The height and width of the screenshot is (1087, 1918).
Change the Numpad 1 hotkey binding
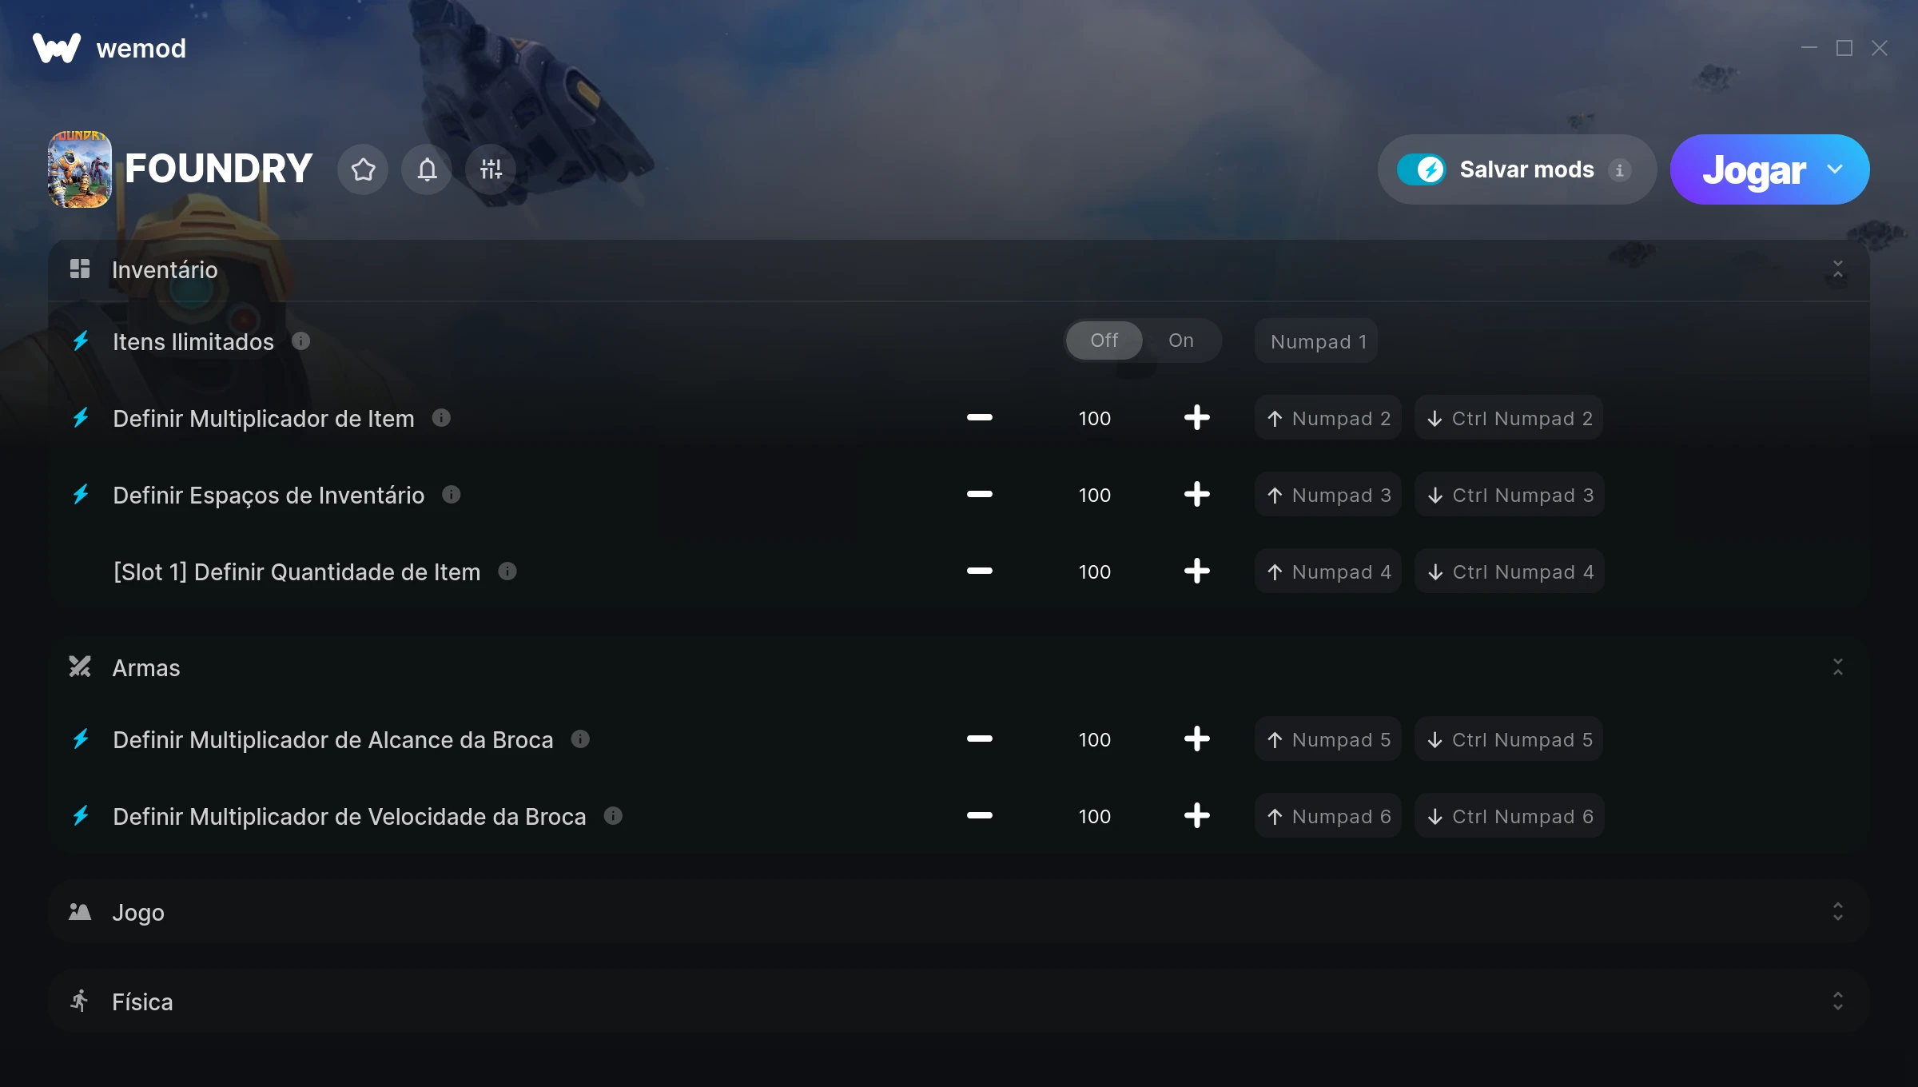(x=1316, y=341)
